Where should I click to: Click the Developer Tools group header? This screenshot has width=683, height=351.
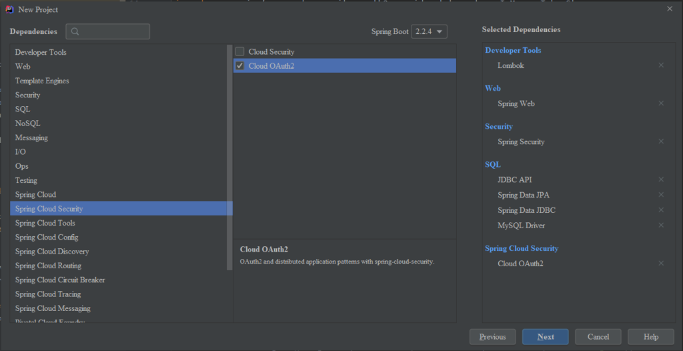pyautogui.click(x=513, y=50)
